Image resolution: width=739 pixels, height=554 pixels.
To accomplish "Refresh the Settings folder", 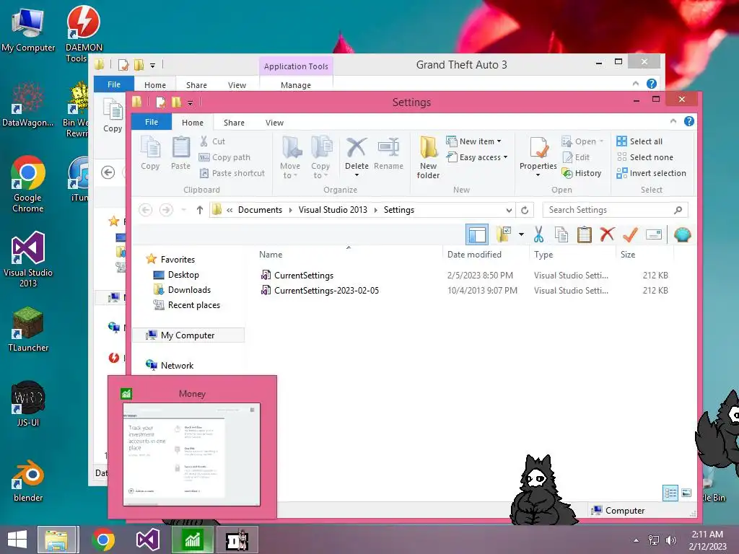I will tap(525, 210).
